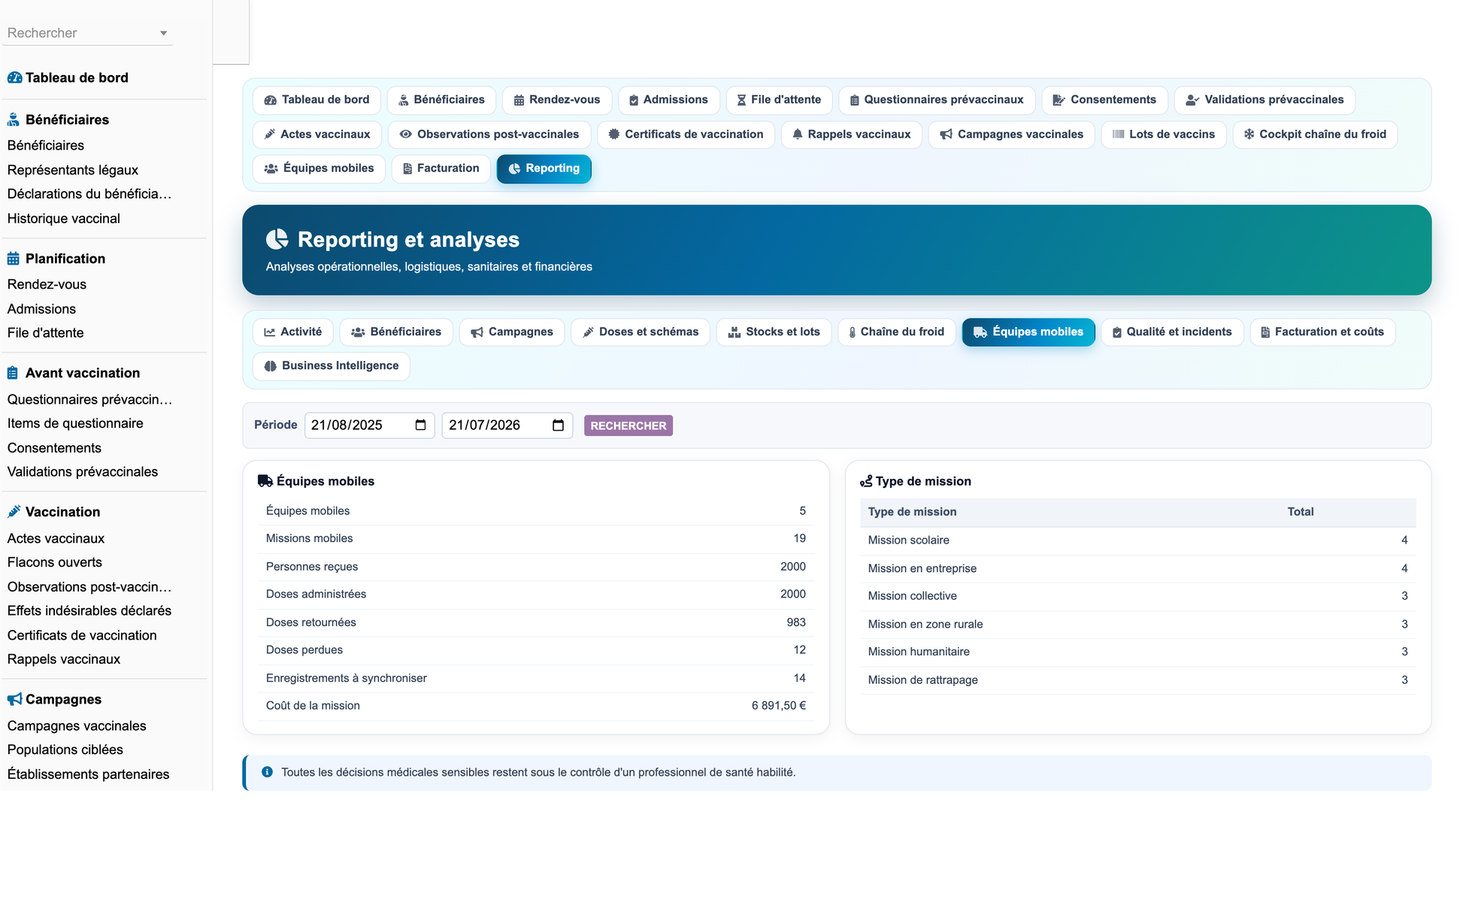The height and width of the screenshot is (905, 1463).
Task: Click the Type de mission column header
Action: (x=913, y=512)
